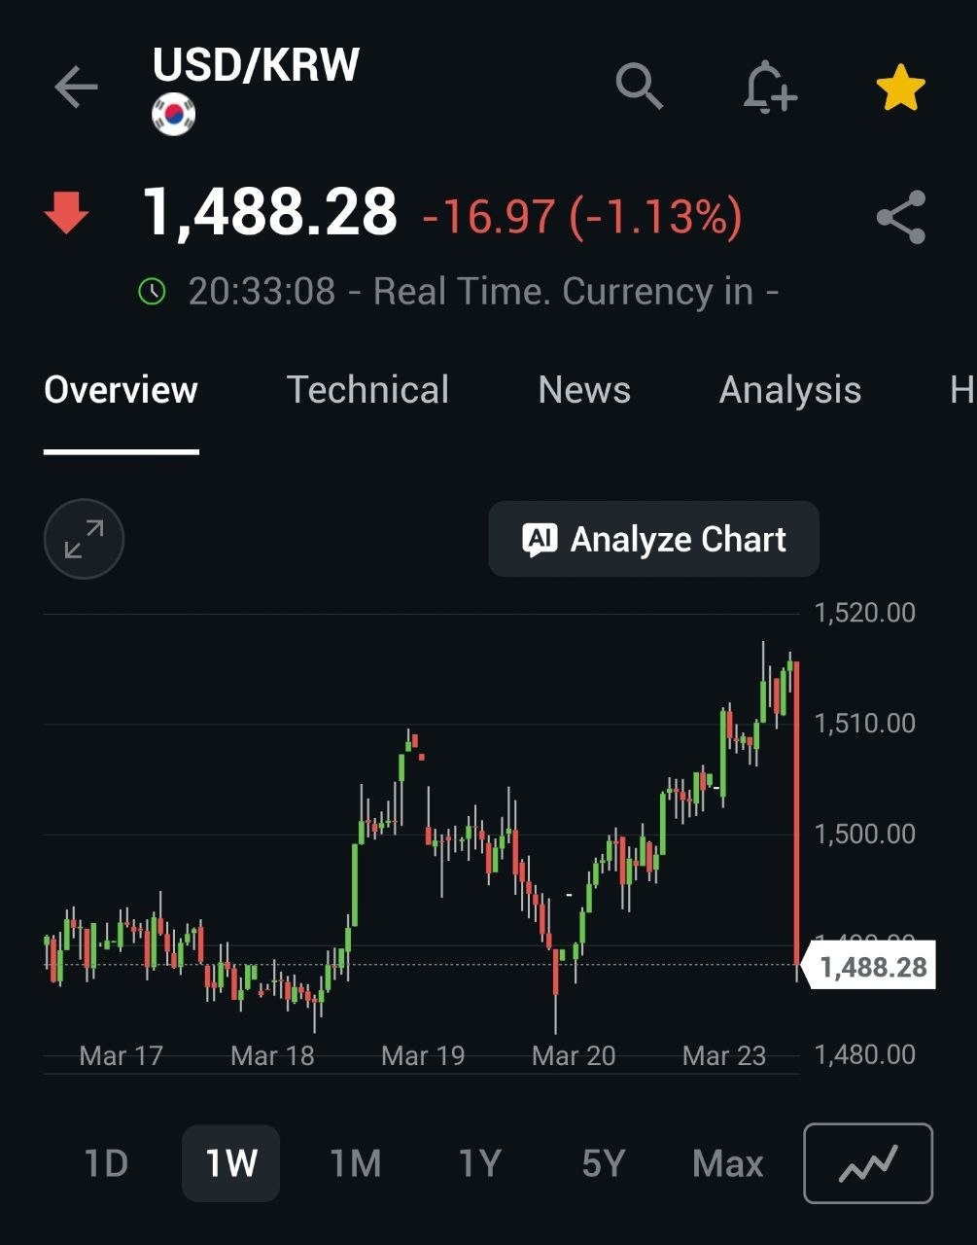Viewport: 977px width, 1245px height.
Task: Select the 1D time range
Action: [106, 1163]
